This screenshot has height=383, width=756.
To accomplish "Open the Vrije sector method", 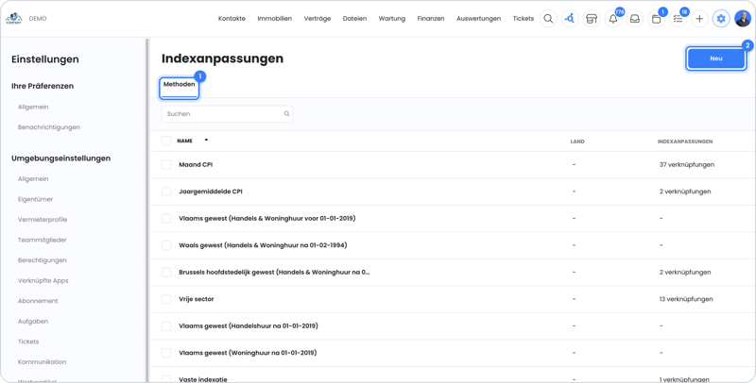I will coord(197,299).
